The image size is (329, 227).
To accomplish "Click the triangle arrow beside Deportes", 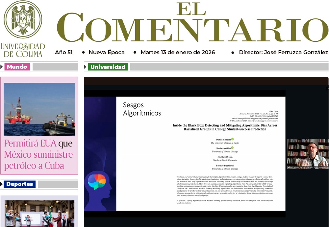I will [2, 184].
